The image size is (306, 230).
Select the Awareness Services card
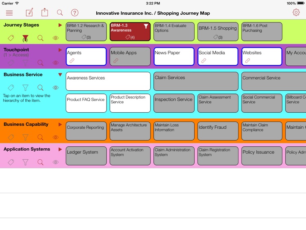click(108, 81)
